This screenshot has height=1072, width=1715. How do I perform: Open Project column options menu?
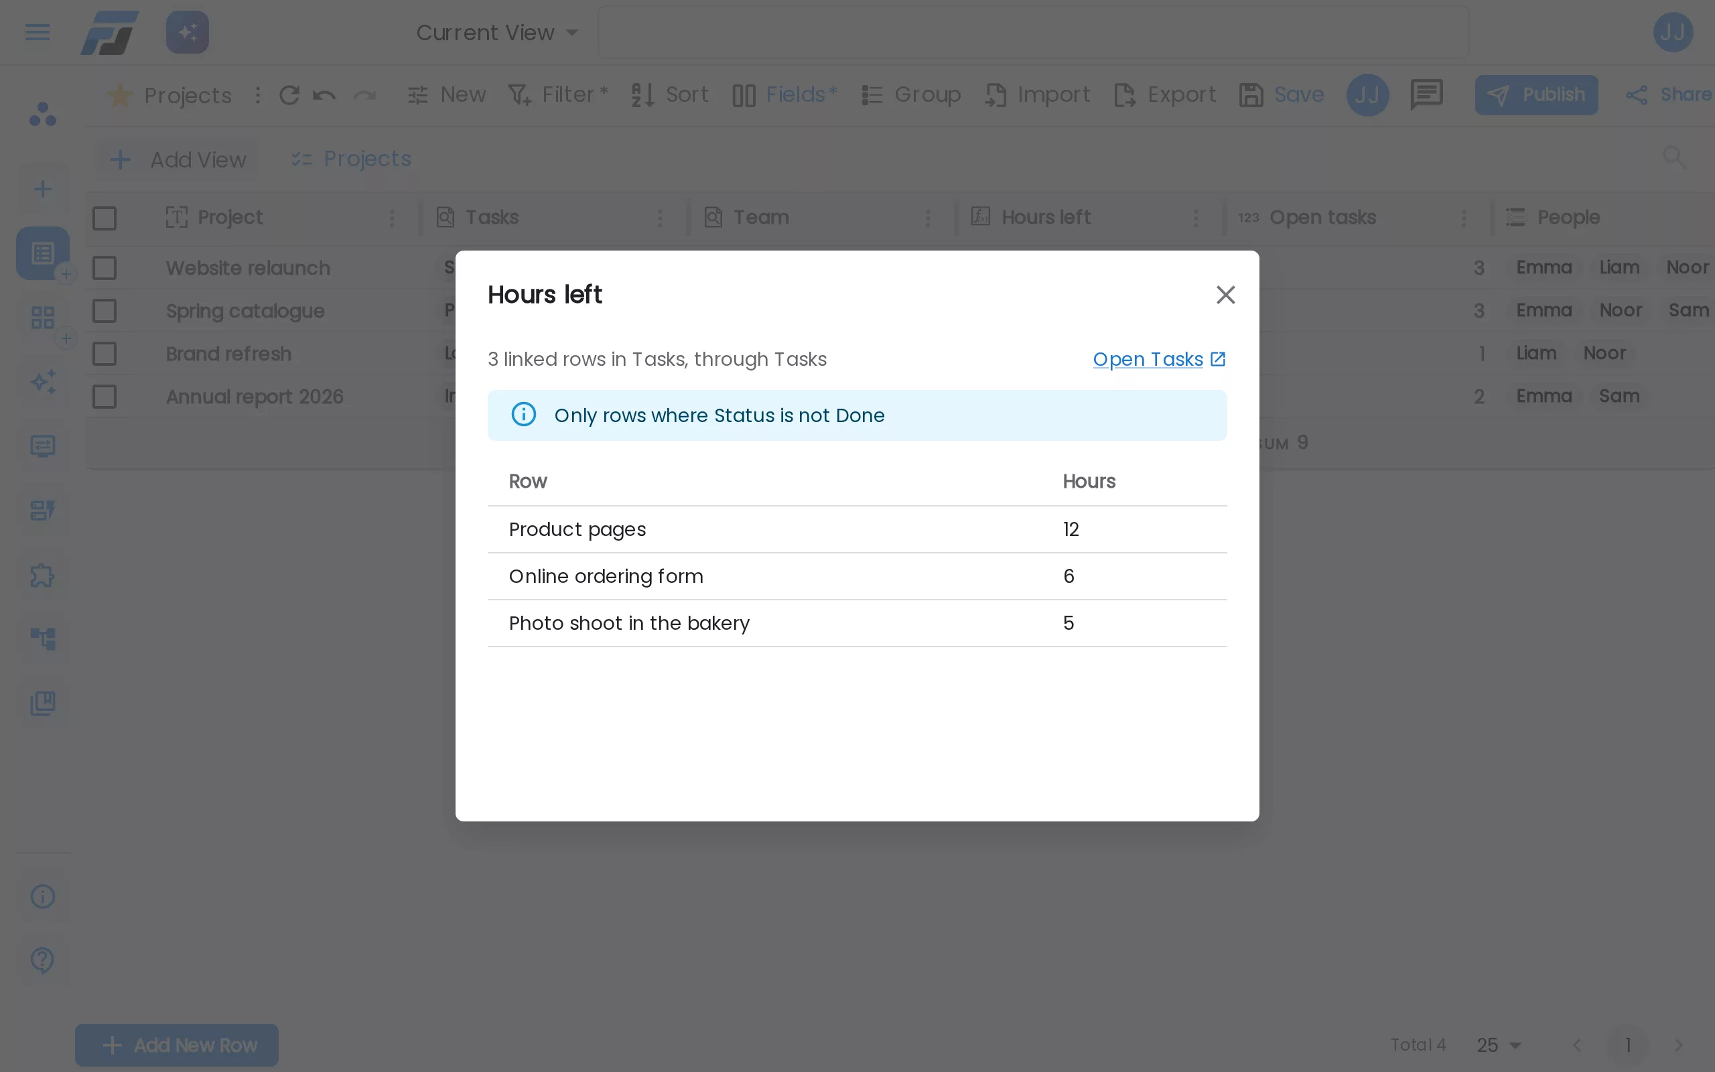[392, 218]
